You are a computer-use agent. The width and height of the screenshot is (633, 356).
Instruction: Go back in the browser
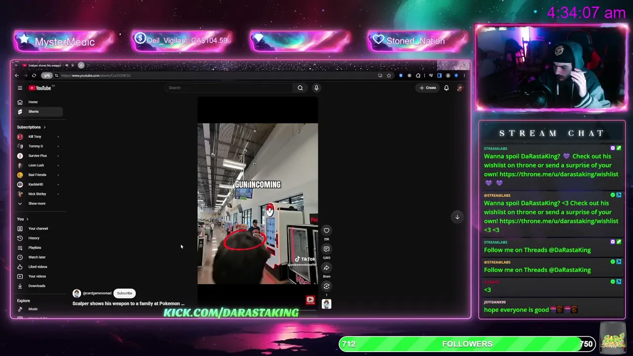pos(17,76)
